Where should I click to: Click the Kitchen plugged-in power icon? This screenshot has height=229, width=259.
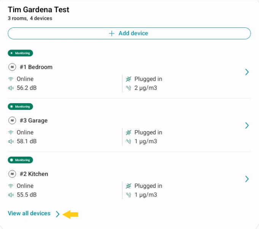click(129, 186)
